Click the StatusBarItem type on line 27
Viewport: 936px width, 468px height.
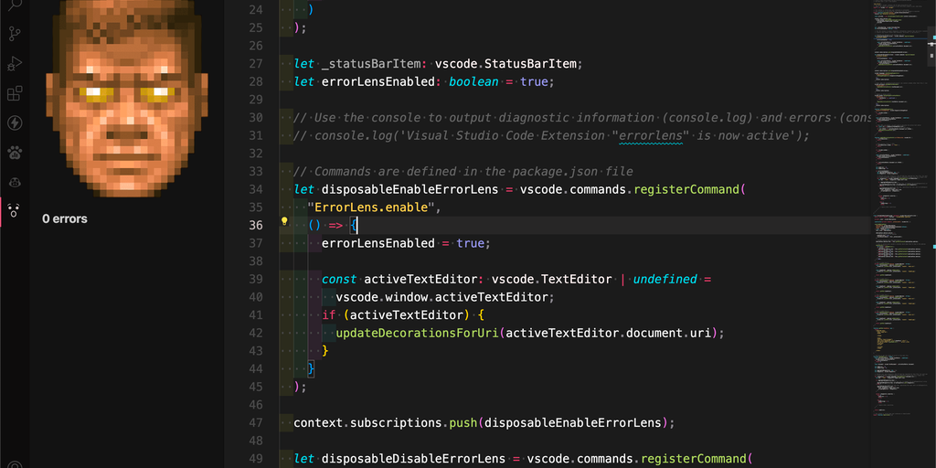[x=533, y=64]
